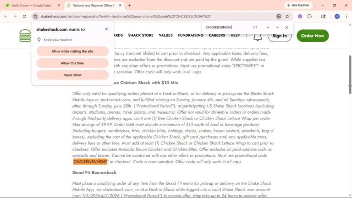This screenshot has height=198, width=352.
Task: Click Allow while visiting the site
Action: pyautogui.click(x=72, y=51)
